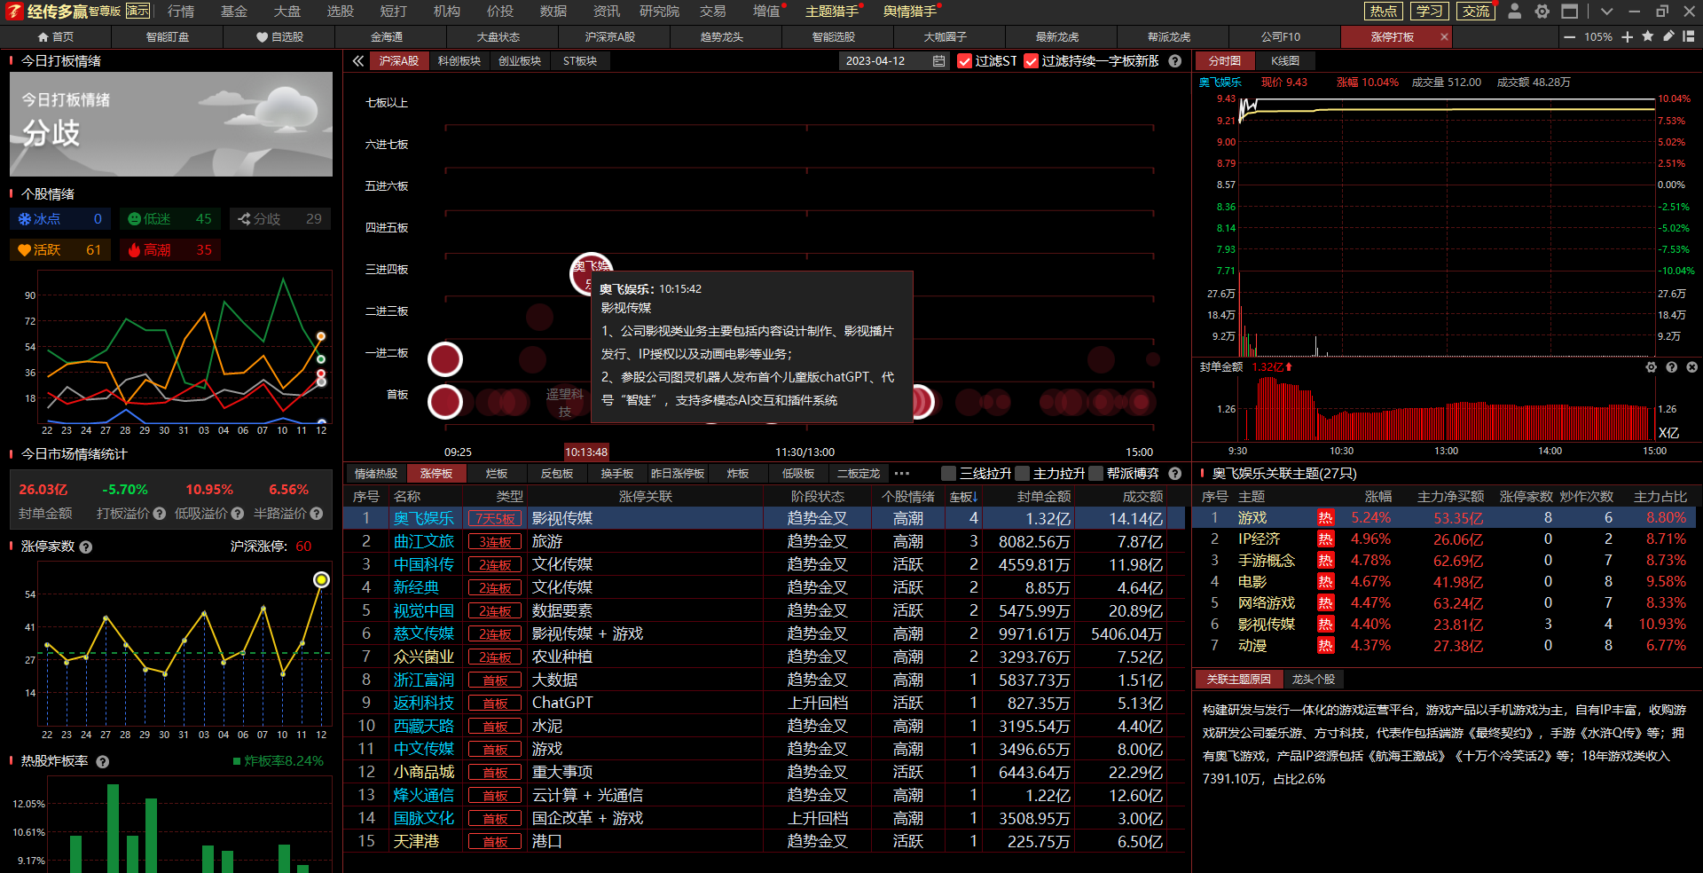Toggle the 低迷 sentiment filter

click(x=170, y=218)
